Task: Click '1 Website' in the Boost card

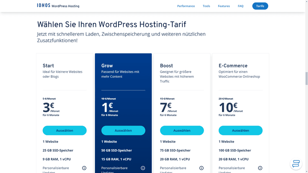Action: (168, 142)
